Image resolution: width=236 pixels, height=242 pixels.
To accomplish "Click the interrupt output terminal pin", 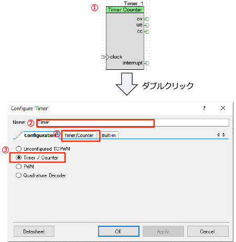I will [147, 63].
